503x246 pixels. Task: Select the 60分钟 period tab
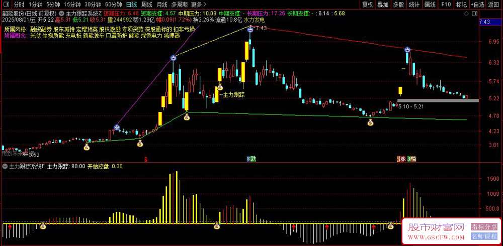(114, 5)
